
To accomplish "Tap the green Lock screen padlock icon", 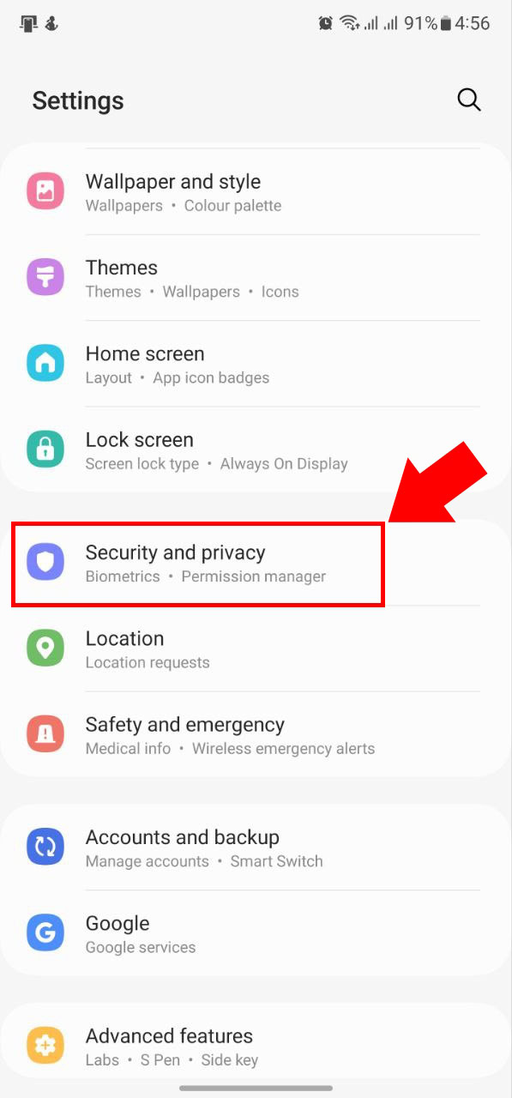I will [45, 449].
